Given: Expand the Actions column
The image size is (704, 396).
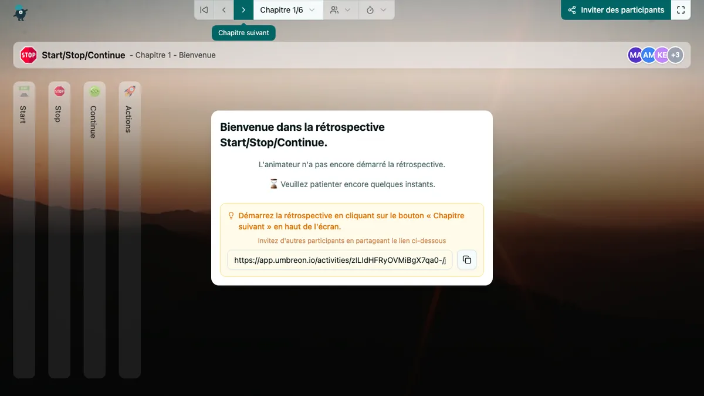Looking at the screenshot, I should (x=130, y=229).
